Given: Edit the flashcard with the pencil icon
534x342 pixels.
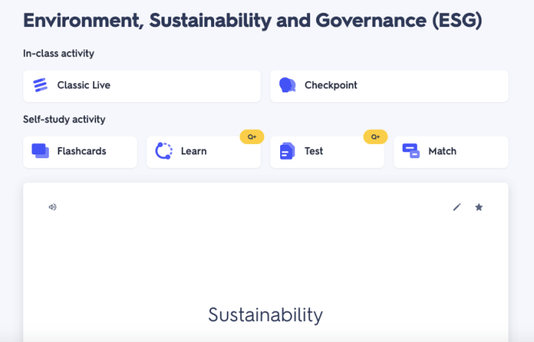Looking at the screenshot, I should coord(457,207).
